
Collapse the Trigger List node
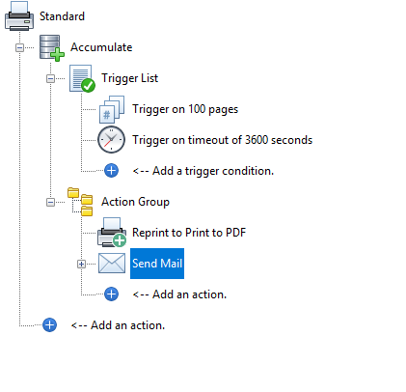pos(50,79)
